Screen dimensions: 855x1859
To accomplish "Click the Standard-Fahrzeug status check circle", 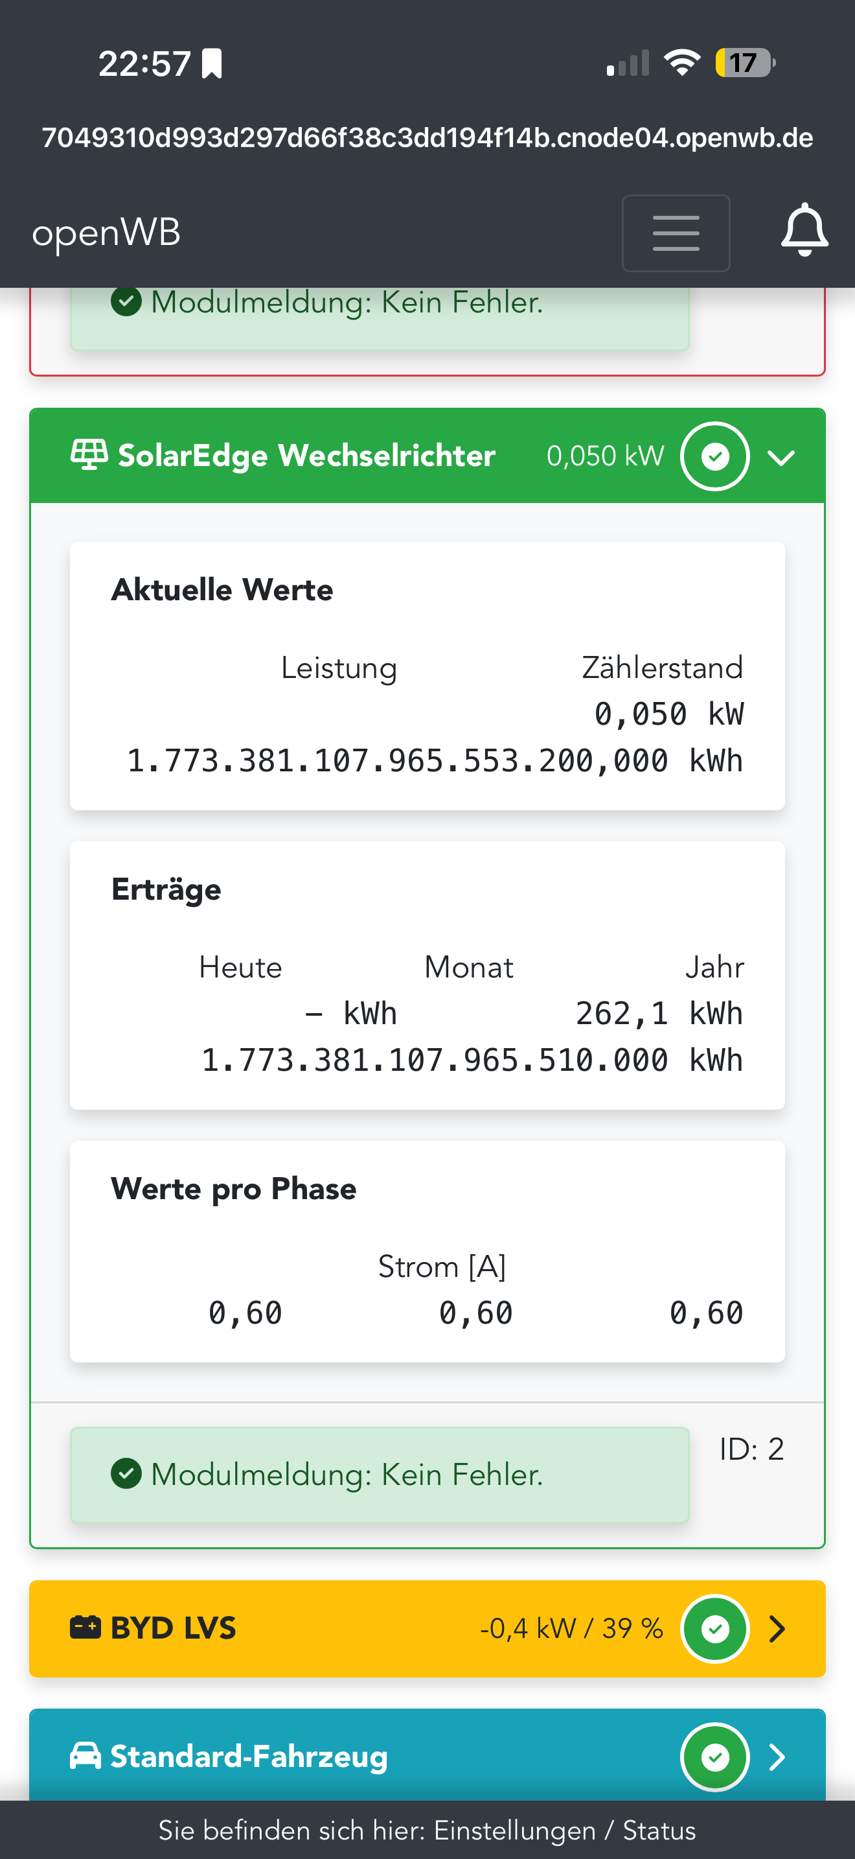I will [714, 1757].
